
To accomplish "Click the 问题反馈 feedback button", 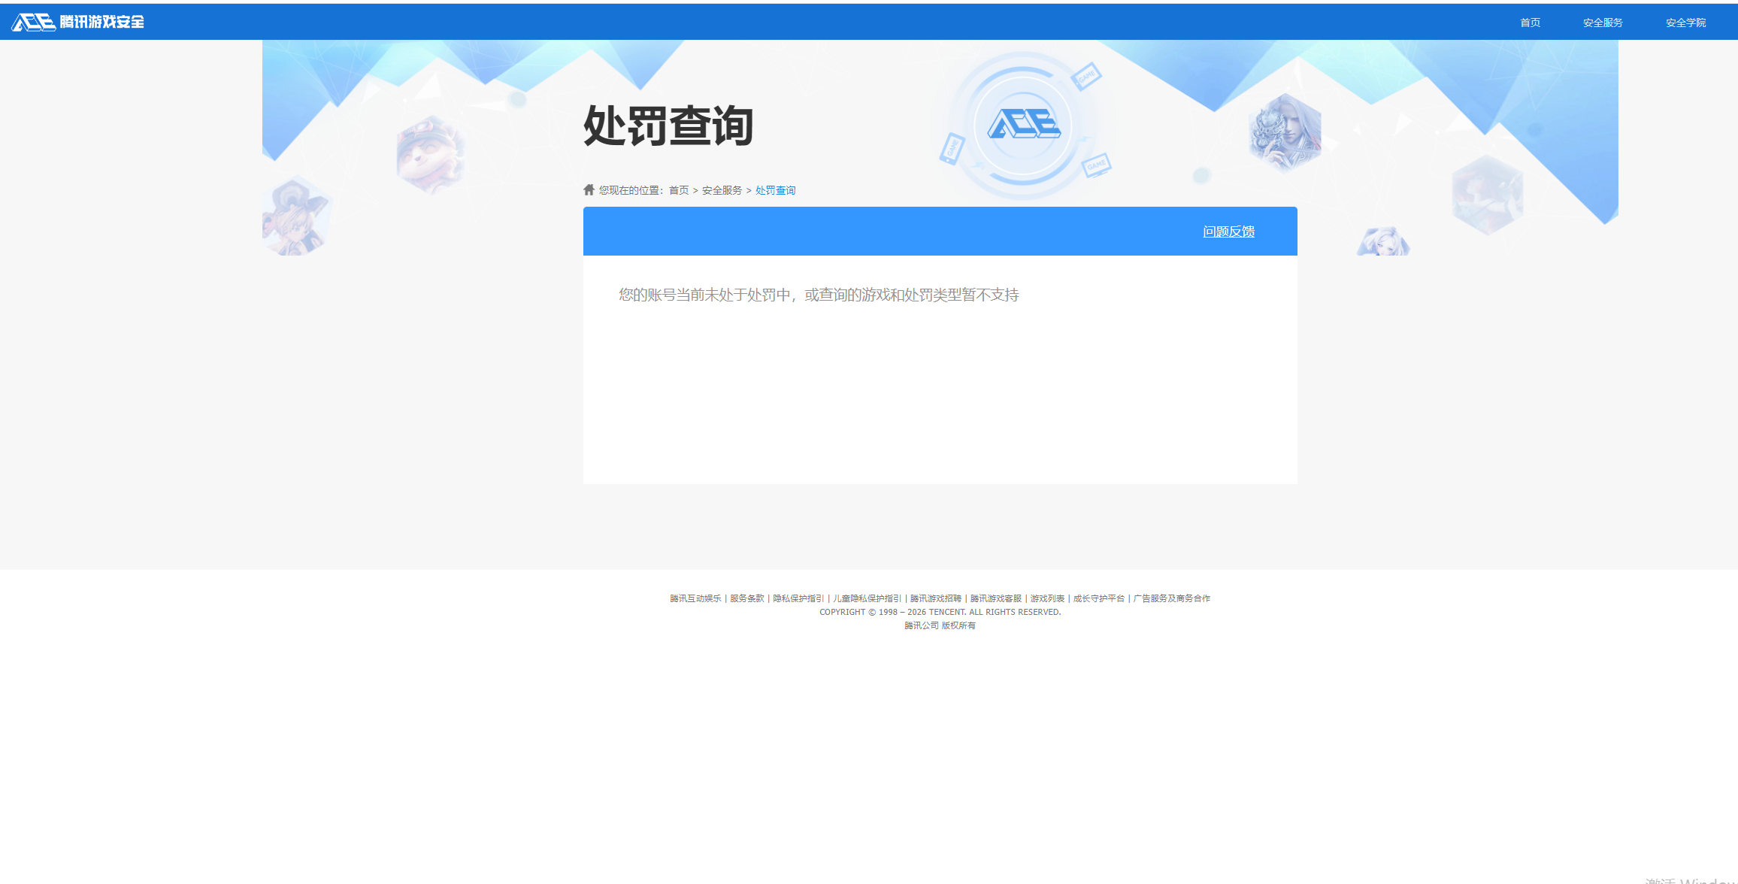I will [x=1228, y=231].
